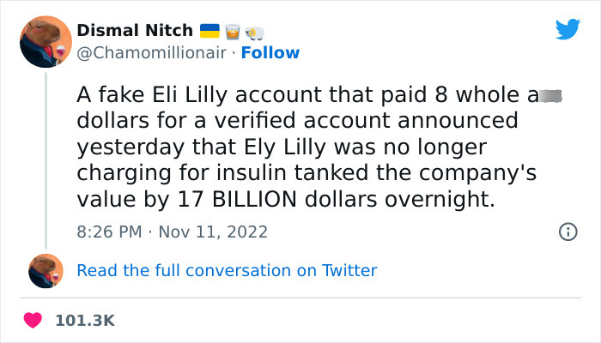601x343 pixels.
Task: View the 101.3K likes count
Action: [x=85, y=320]
